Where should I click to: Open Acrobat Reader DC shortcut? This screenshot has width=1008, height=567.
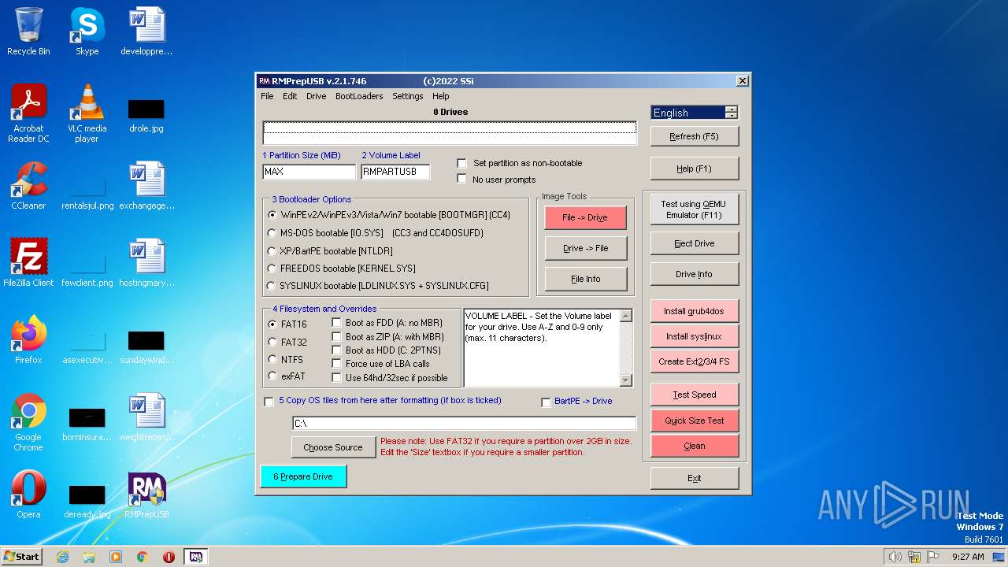(28, 113)
